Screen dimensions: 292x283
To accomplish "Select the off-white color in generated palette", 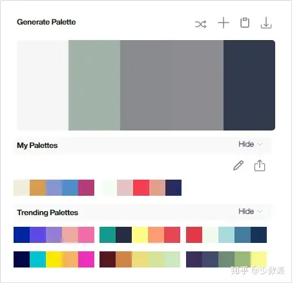I will [43, 85].
